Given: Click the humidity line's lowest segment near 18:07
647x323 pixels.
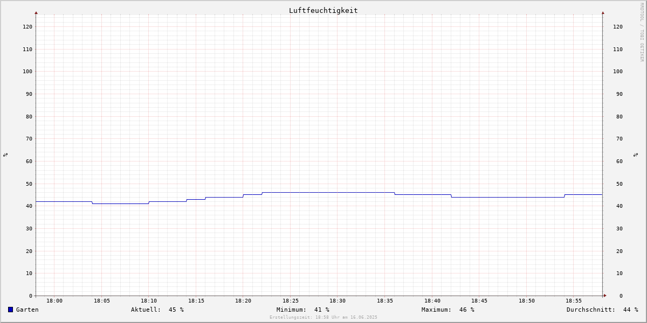Looking at the screenshot, I should pos(121,203).
